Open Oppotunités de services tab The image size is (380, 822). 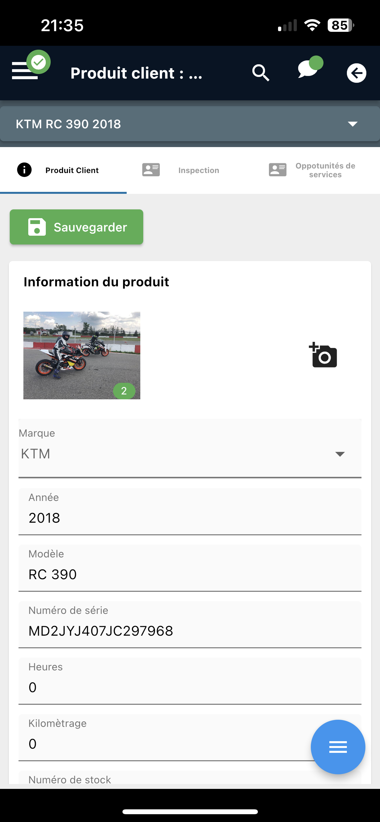point(317,170)
